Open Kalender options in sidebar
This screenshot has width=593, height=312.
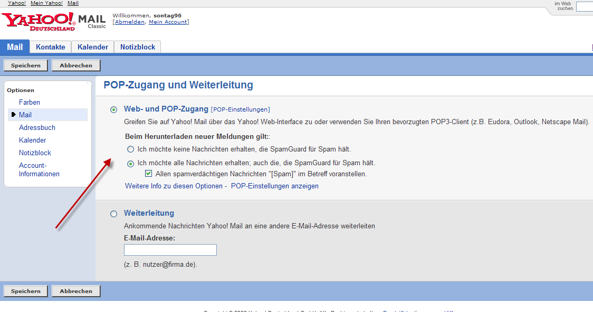(x=33, y=140)
